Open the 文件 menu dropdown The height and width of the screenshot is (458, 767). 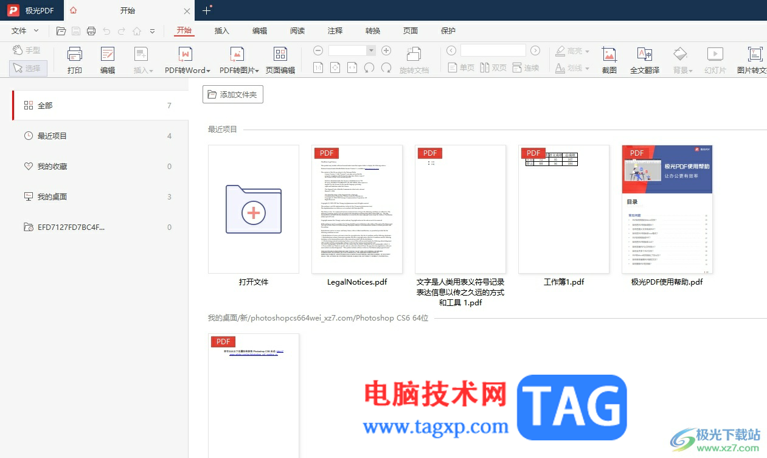25,31
